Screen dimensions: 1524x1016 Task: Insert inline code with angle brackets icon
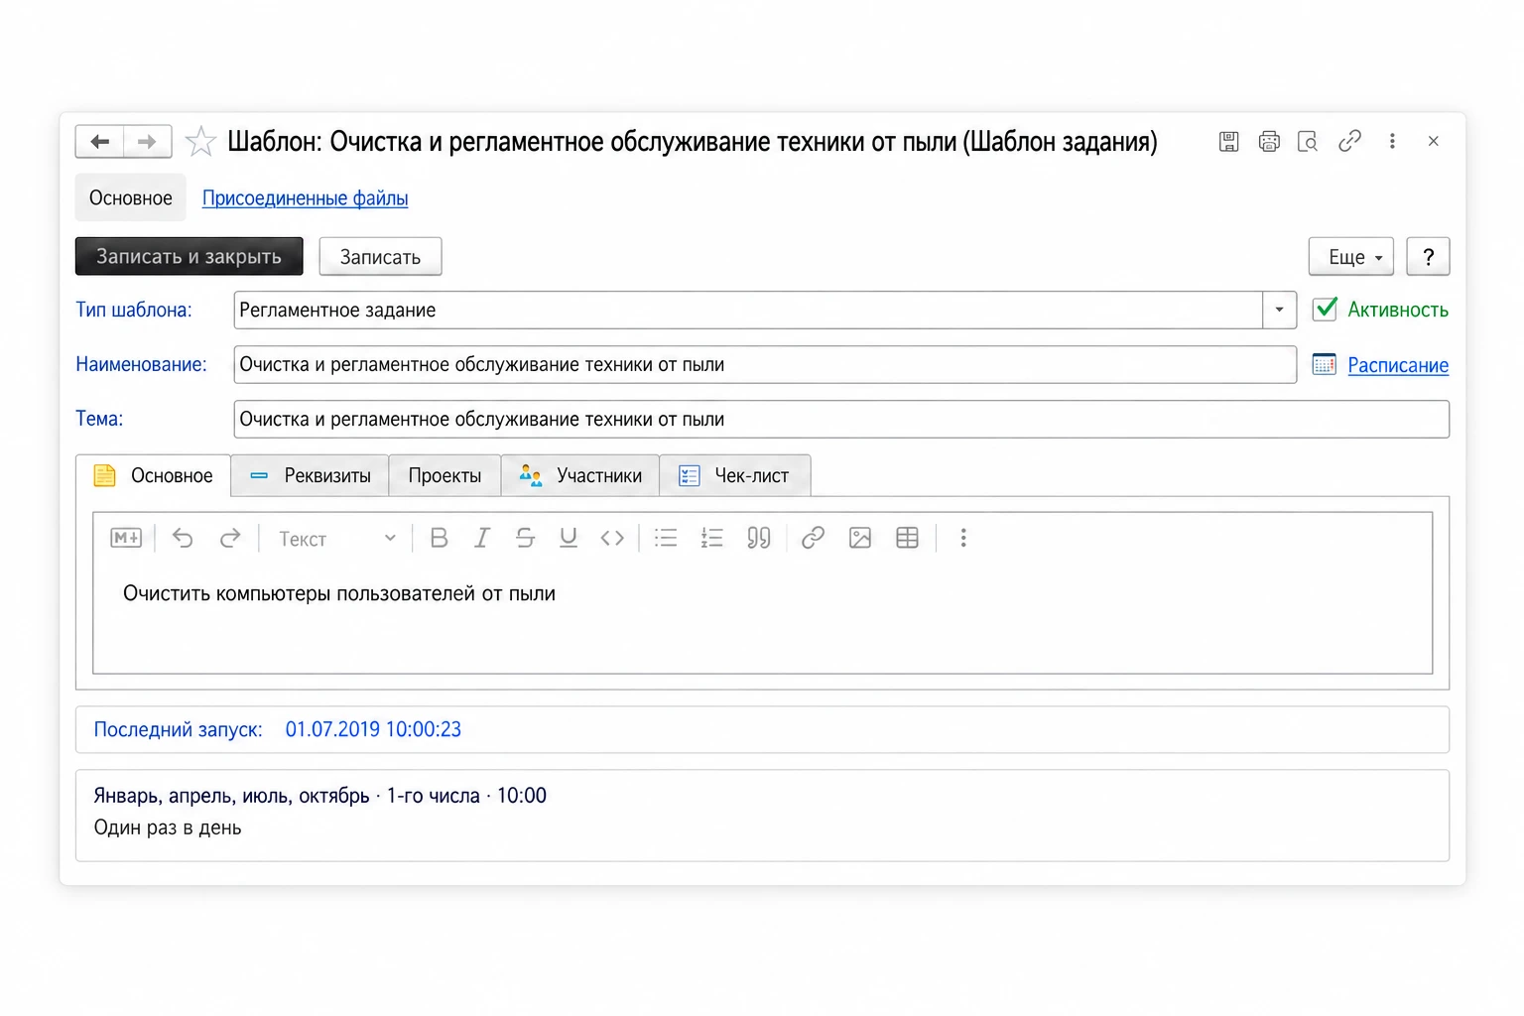coord(612,538)
